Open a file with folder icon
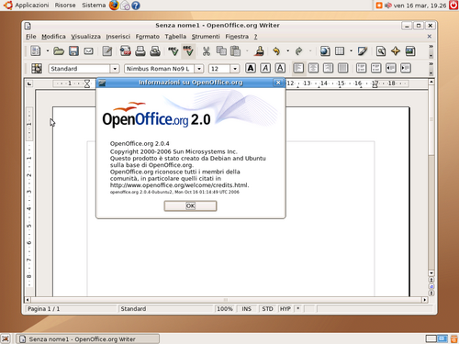The width and height of the screenshot is (459, 344). click(x=59, y=51)
